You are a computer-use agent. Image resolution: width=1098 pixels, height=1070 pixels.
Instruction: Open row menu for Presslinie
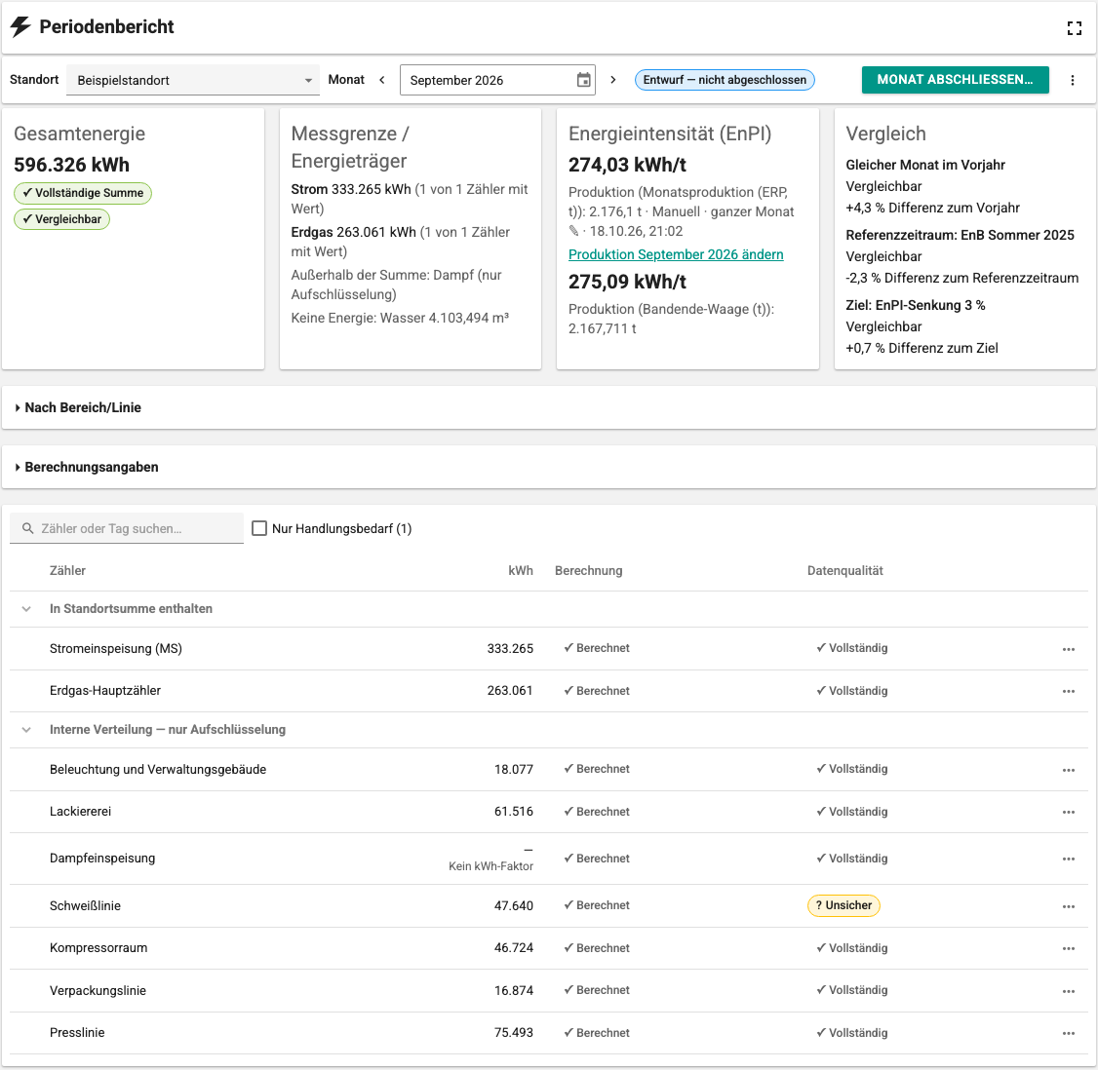1068,1034
